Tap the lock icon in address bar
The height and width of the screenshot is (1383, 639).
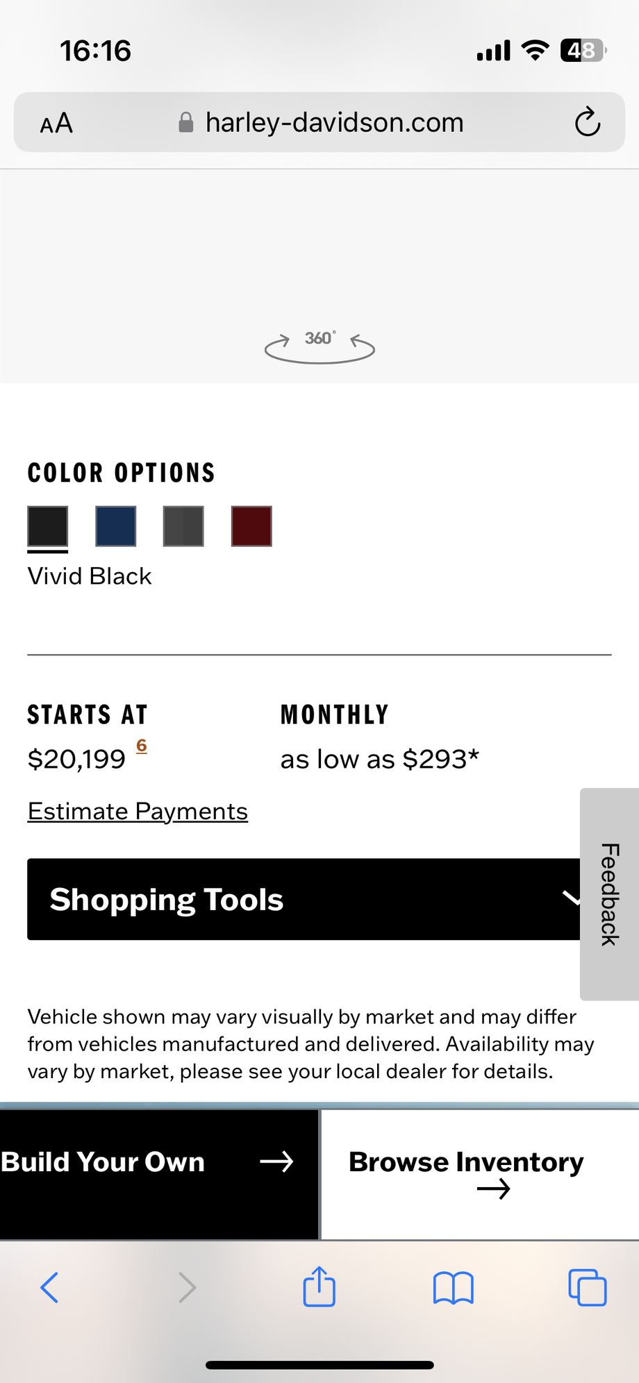tap(186, 123)
